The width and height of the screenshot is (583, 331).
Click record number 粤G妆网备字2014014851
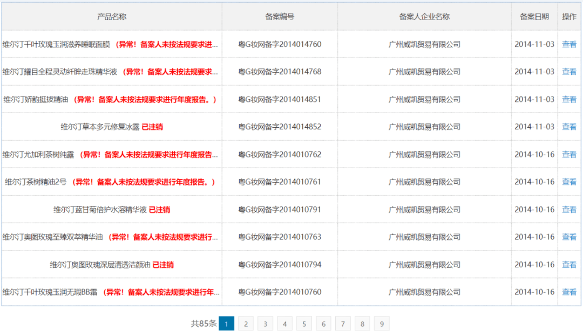[280, 99]
